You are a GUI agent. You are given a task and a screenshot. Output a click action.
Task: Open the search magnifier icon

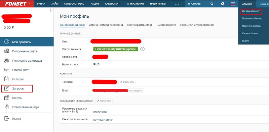coord(212,4)
